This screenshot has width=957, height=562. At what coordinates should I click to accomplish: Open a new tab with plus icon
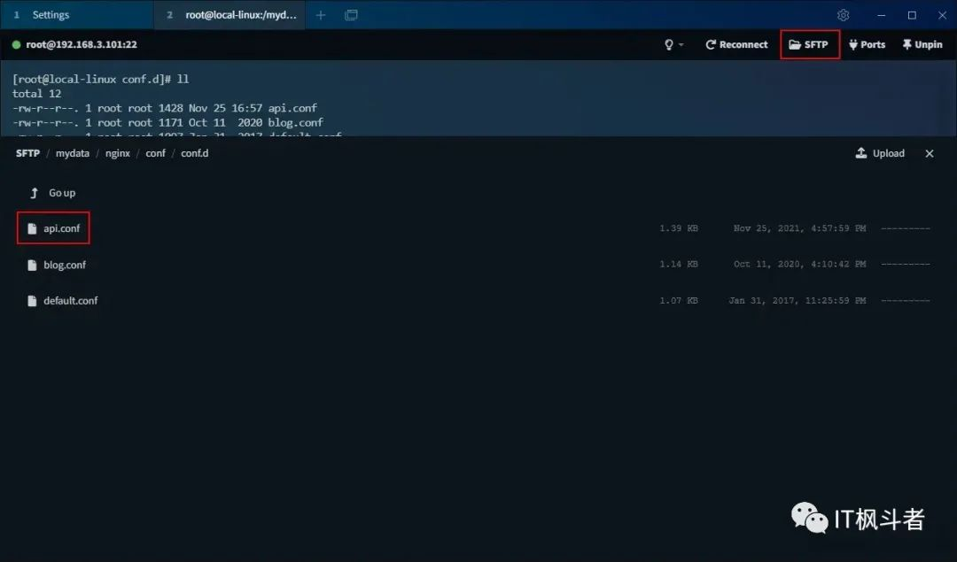click(x=321, y=15)
